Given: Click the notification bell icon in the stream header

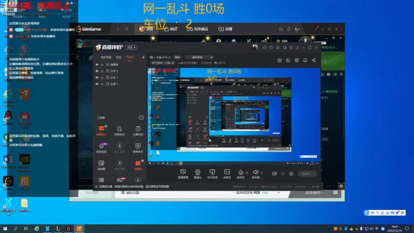Looking at the screenshot, I should pyautogui.click(x=305, y=60).
